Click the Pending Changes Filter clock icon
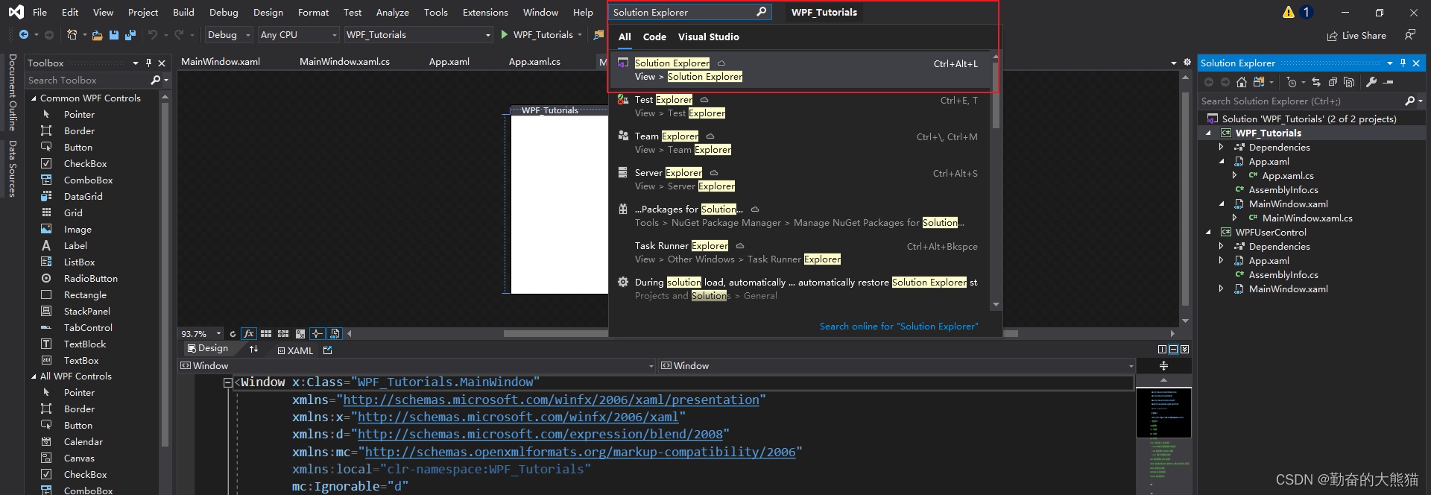The image size is (1431, 495). click(x=1292, y=82)
